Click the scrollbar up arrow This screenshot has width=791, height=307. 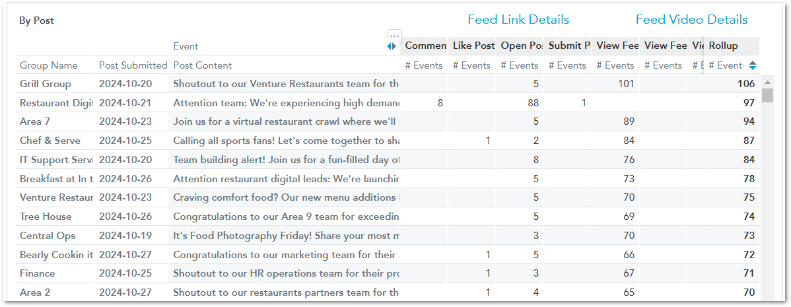pos(767,83)
